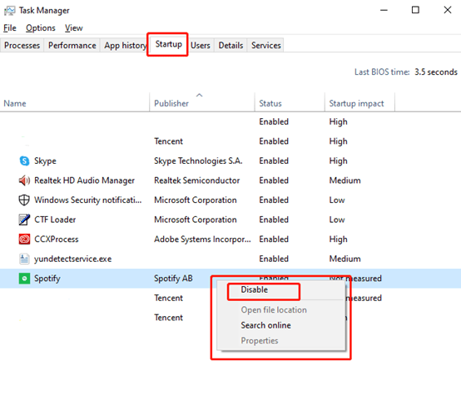461x410 pixels.
Task: Select the Spotify entry name
Action: click(x=47, y=279)
